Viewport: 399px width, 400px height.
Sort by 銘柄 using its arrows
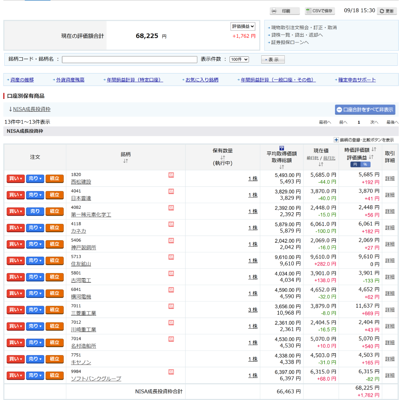coord(125,161)
